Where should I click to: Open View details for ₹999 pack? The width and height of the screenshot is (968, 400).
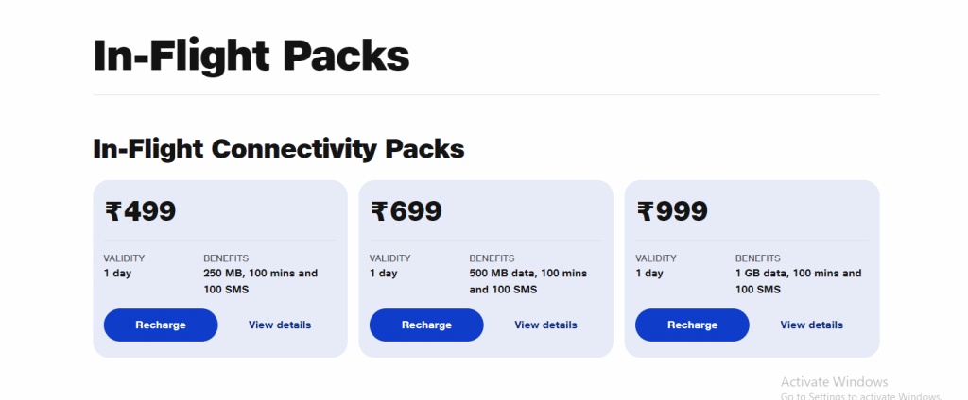pyautogui.click(x=811, y=325)
